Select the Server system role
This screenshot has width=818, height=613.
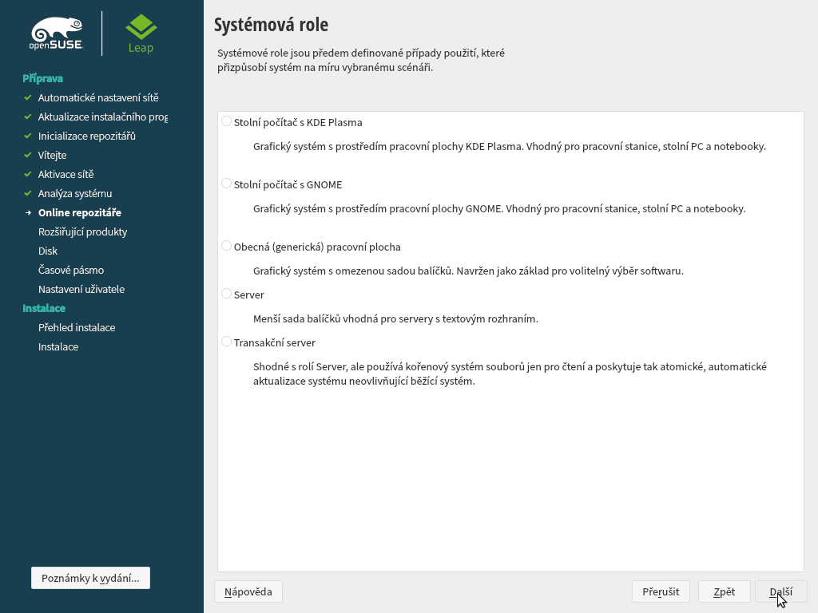tap(226, 294)
